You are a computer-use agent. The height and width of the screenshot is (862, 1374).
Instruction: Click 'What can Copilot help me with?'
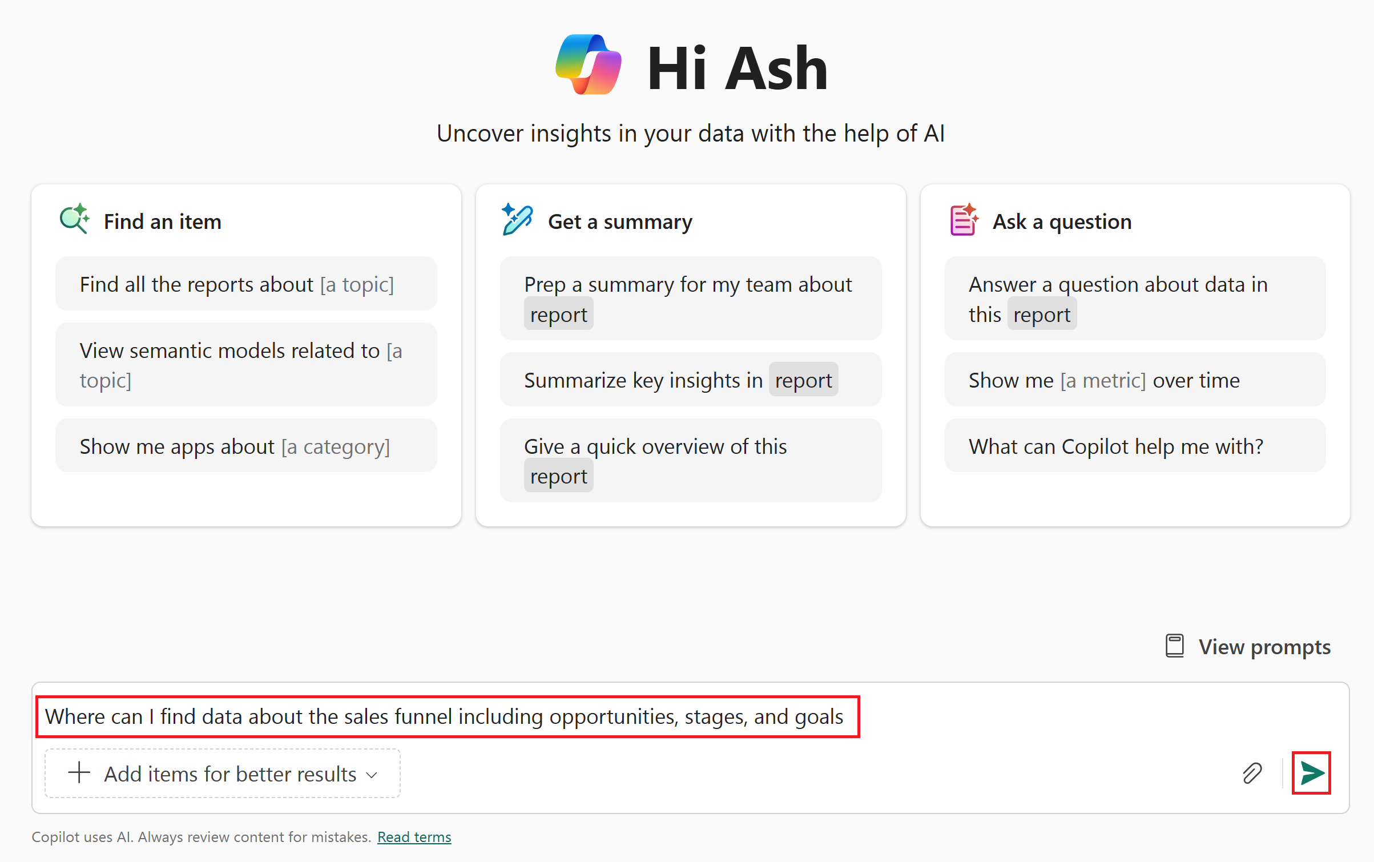1135,446
